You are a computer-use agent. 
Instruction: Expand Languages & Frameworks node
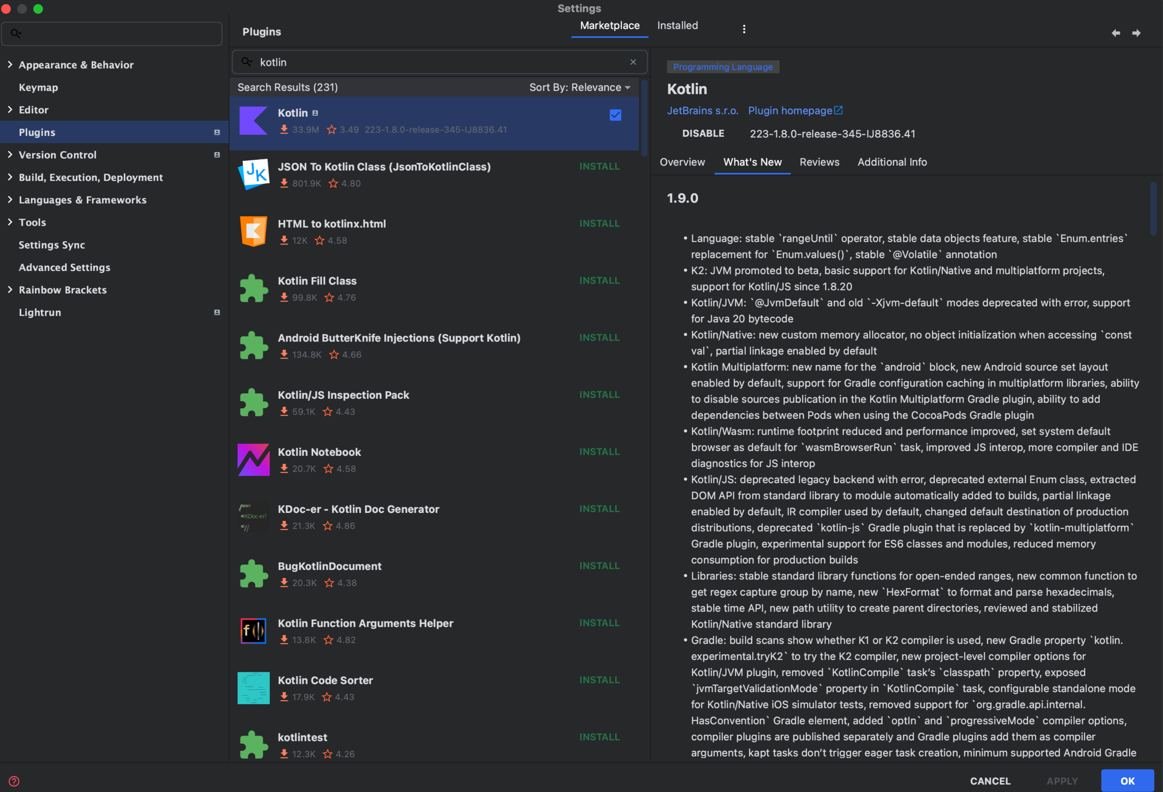[10, 200]
